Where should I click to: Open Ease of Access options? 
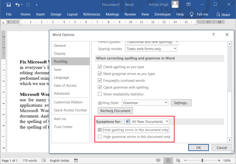click(70, 85)
